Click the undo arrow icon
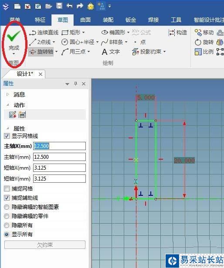This screenshot has height=268, width=224. [70, 6]
